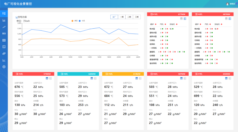The image size is (238, 132).
Task: Click the 251 t/h reading
Action: click(173, 105)
